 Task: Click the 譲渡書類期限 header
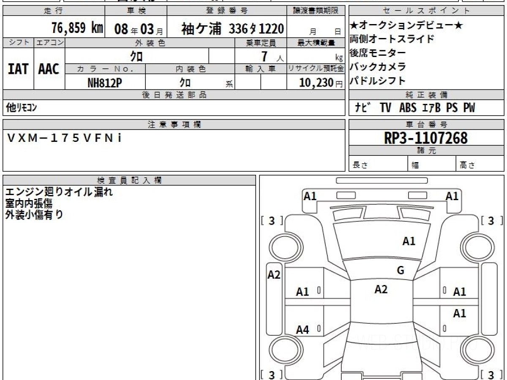[x=316, y=11]
